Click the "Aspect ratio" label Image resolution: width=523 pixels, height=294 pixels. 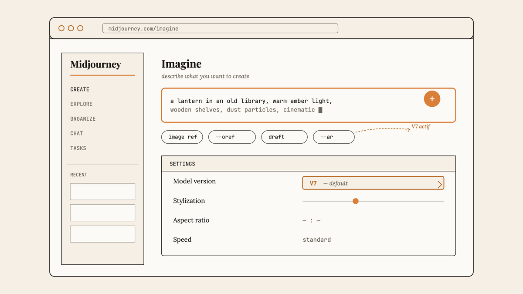click(191, 220)
